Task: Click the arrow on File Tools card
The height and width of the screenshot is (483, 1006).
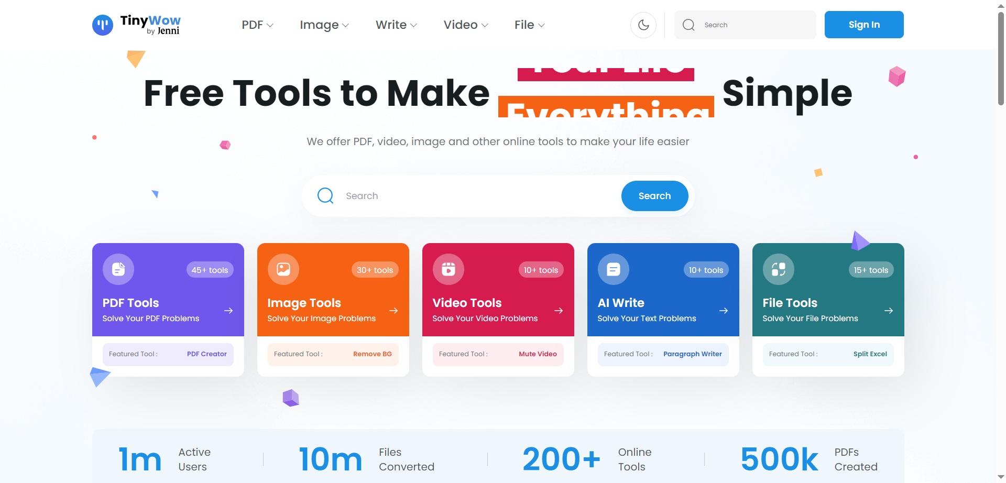Action: coord(889,311)
